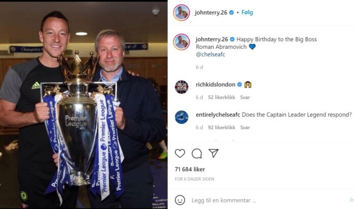Open johnterry.26 profile picture in header
Screen dimensions: 354x209
(x=182, y=13)
